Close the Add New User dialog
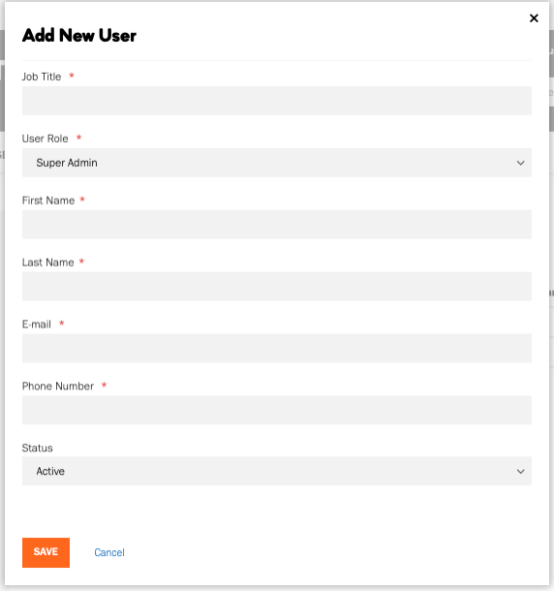 pos(534,18)
